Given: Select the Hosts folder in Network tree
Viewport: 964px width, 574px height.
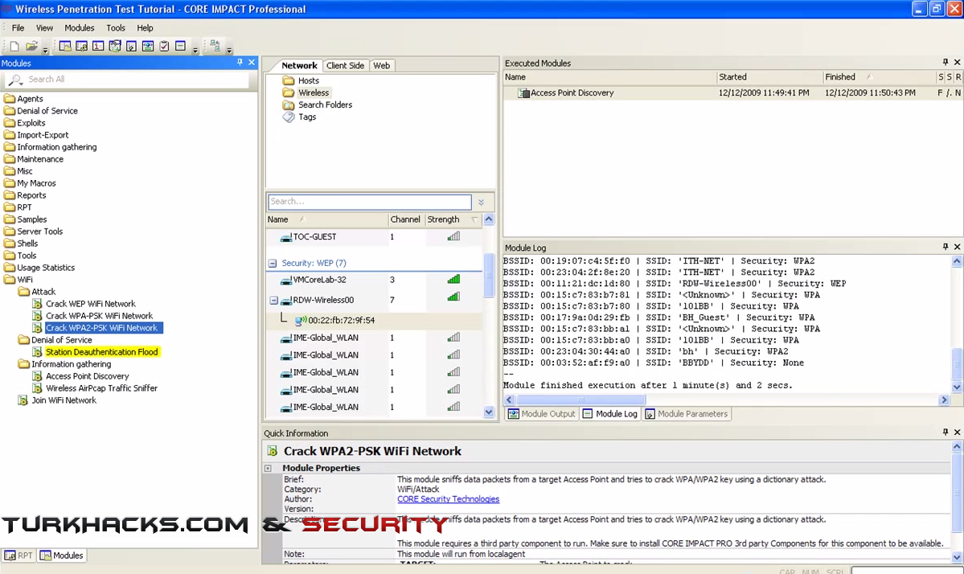Looking at the screenshot, I should pyautogui.click(x=309, y=80).
